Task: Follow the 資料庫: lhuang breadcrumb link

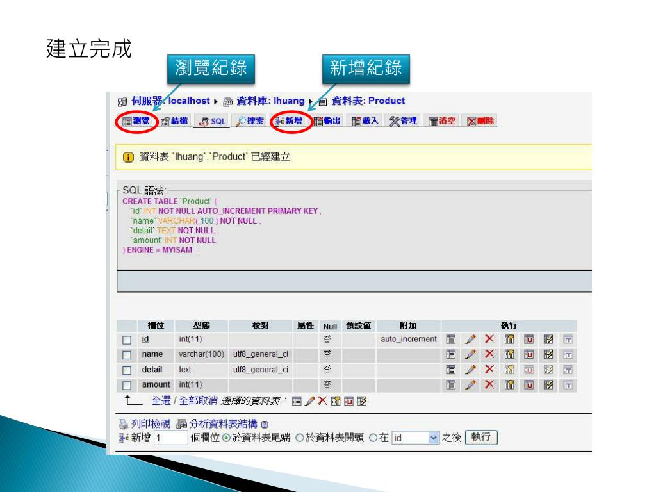Action: pyautogui.click(x=270, y=101)
